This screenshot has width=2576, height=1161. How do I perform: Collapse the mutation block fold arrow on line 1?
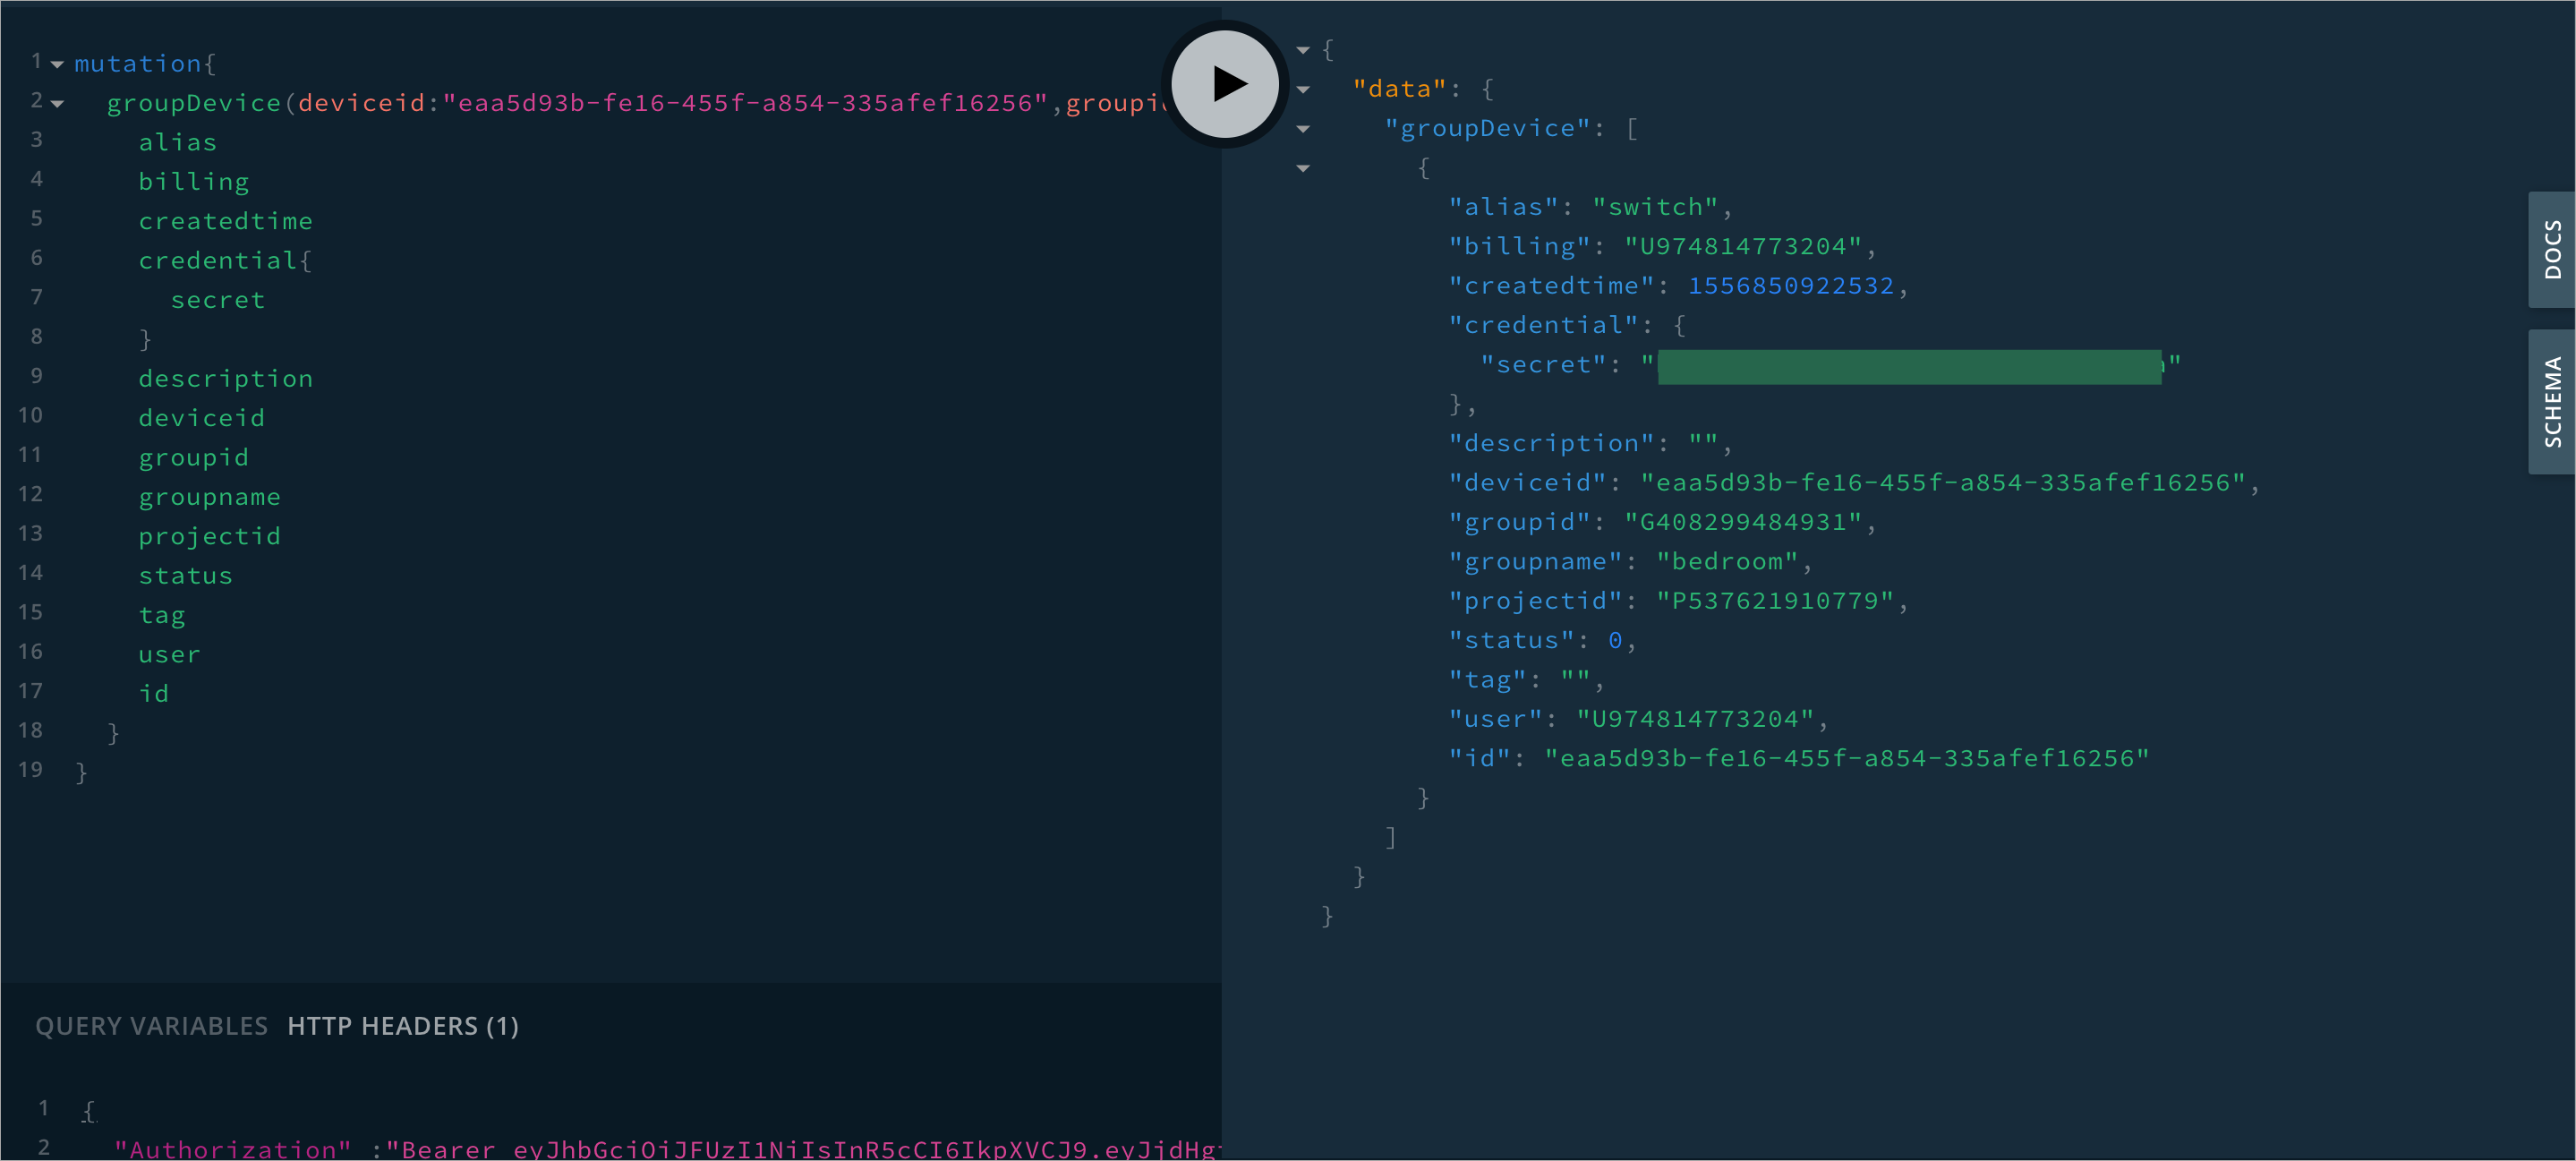[57, 65]
